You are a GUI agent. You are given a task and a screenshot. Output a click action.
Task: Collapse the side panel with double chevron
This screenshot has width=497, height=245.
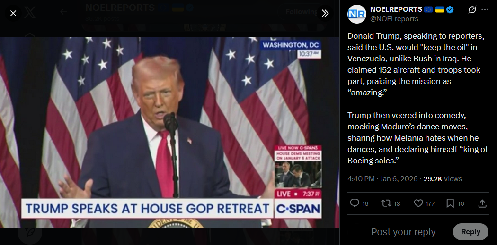tap(325, 13)
